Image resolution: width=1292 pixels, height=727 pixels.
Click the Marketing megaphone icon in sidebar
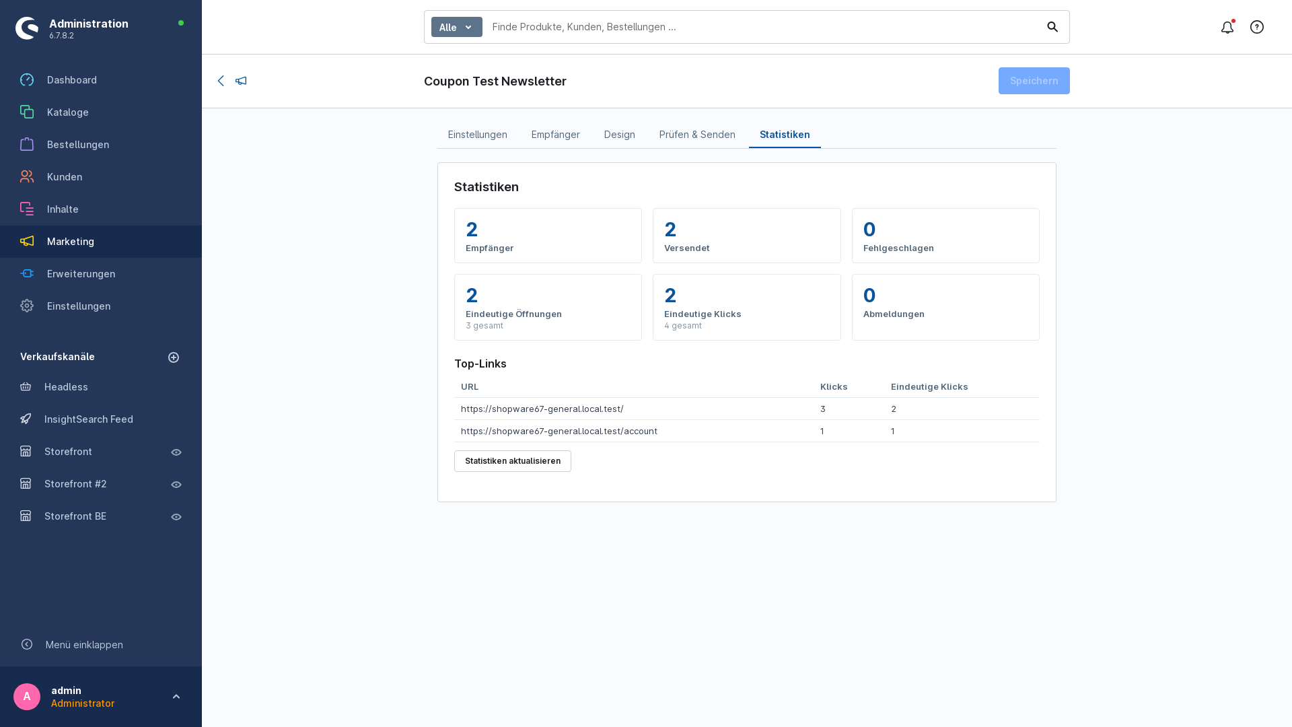coord(27,242)
